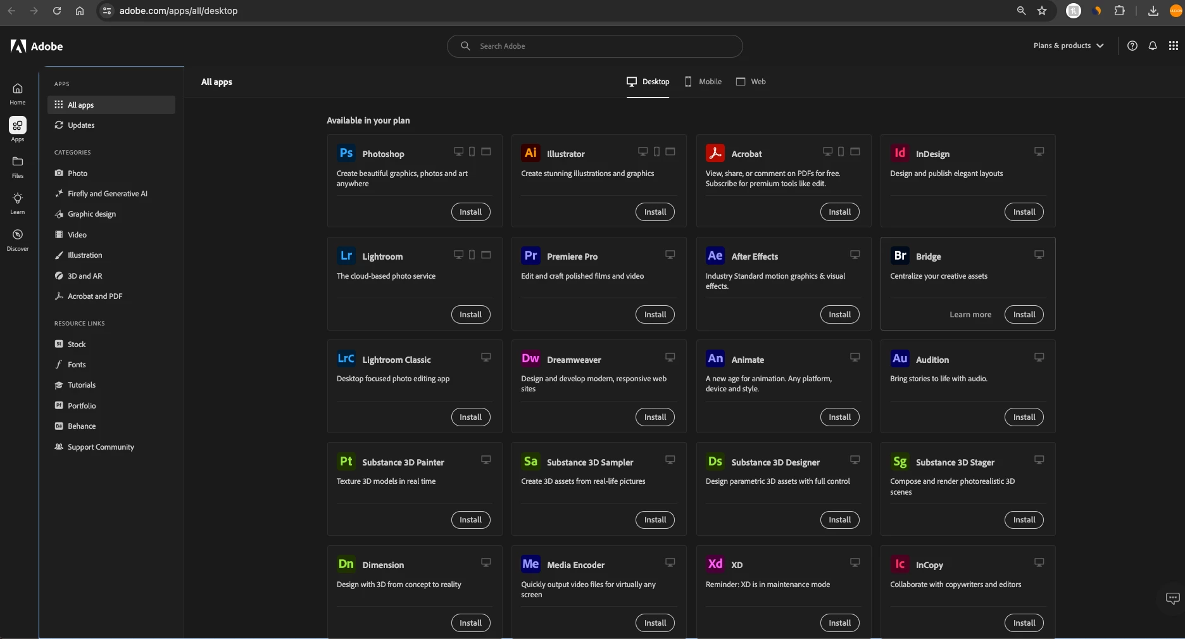The height and width of the screenshot is (639, 1185).
Task: Select the Graphic design category
Action: [x=111, y=214]
